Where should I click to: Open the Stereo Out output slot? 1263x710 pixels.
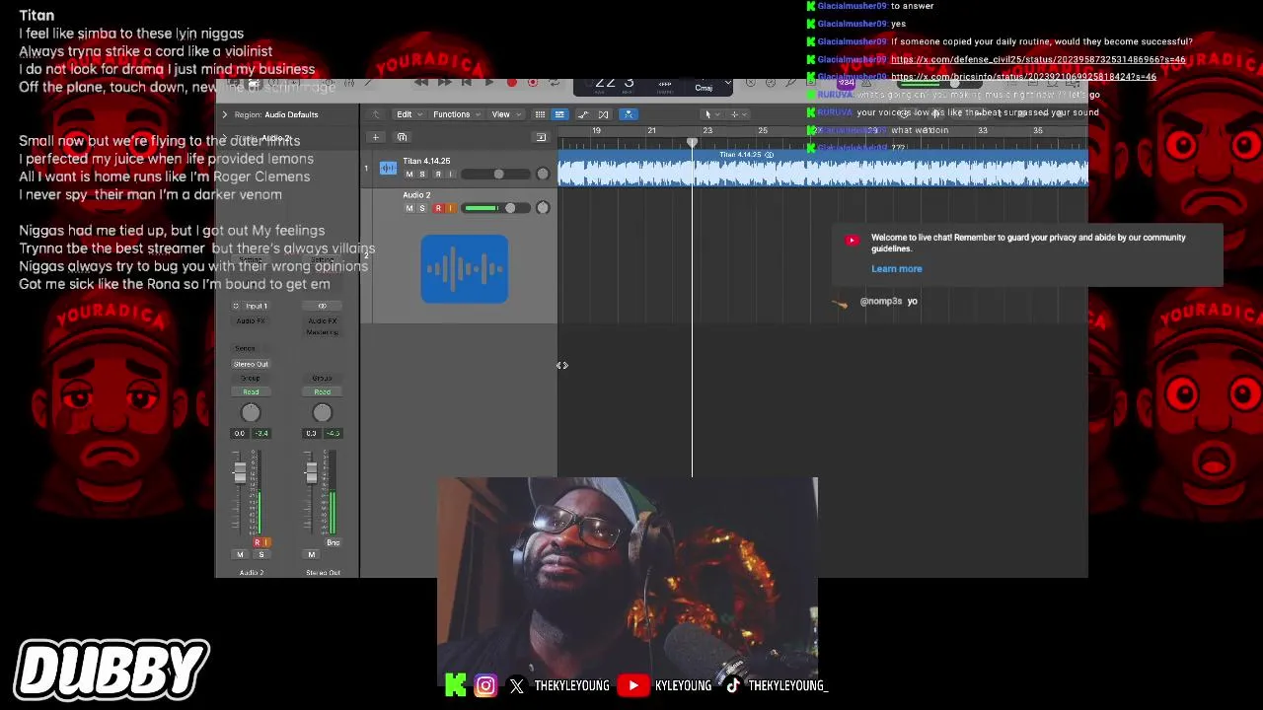pyautogui.click(x=251, y=364)
